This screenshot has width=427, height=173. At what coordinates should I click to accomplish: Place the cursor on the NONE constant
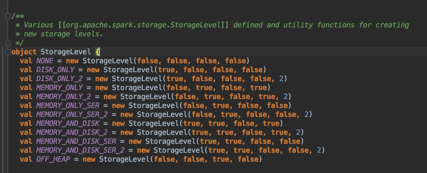pos(45,61)
